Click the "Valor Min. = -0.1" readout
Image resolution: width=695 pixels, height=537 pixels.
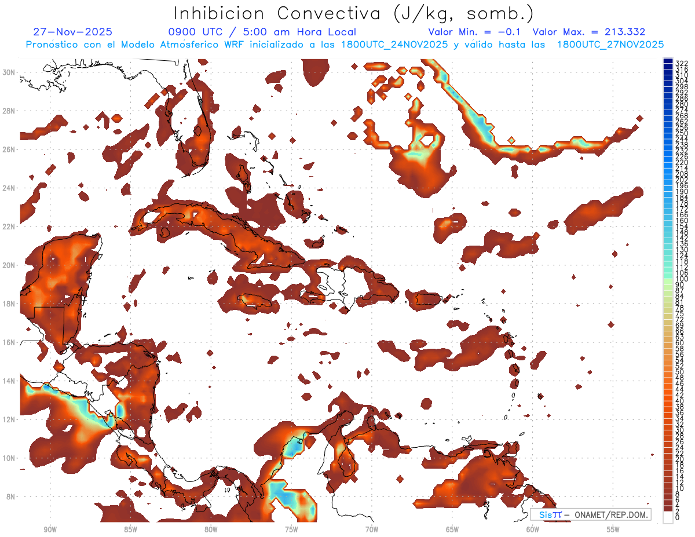475,32
